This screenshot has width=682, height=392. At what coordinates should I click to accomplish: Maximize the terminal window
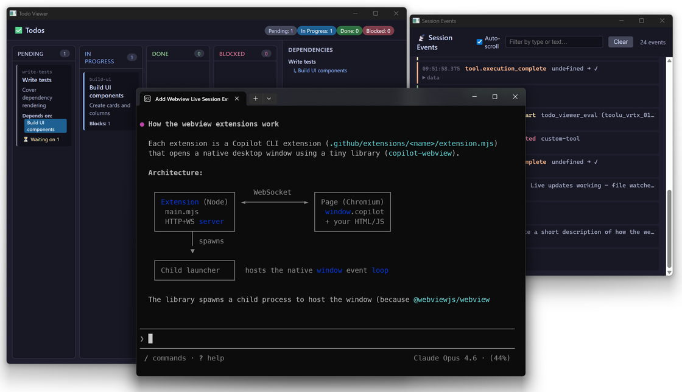pyautogui.click(x=494, y=97)
